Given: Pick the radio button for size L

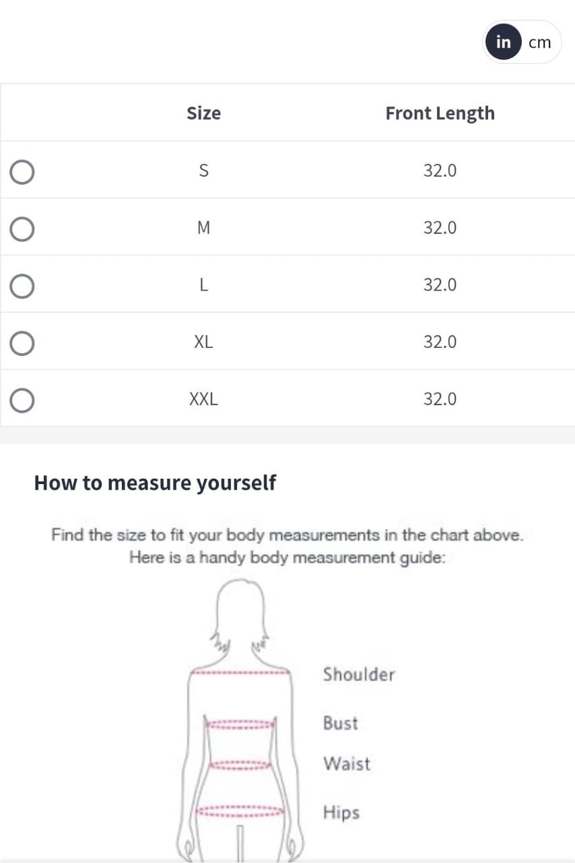Looking at the screenshot, I should (22, 287).
